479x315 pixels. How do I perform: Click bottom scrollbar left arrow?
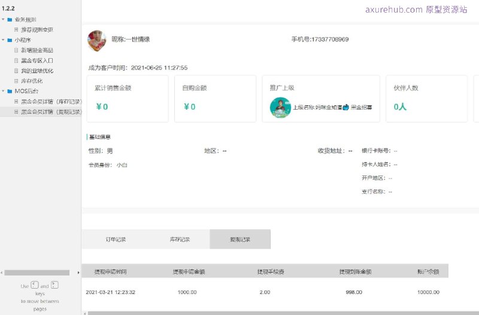pos(85,313)
